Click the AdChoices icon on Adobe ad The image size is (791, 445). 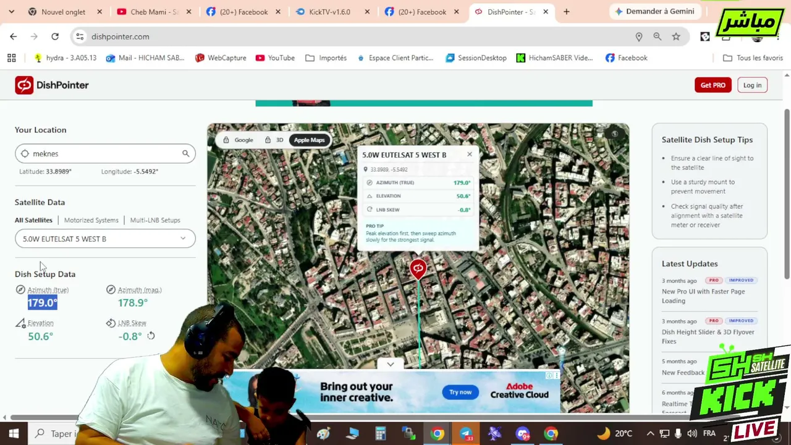pyautogui.click(x=549, y=375)
